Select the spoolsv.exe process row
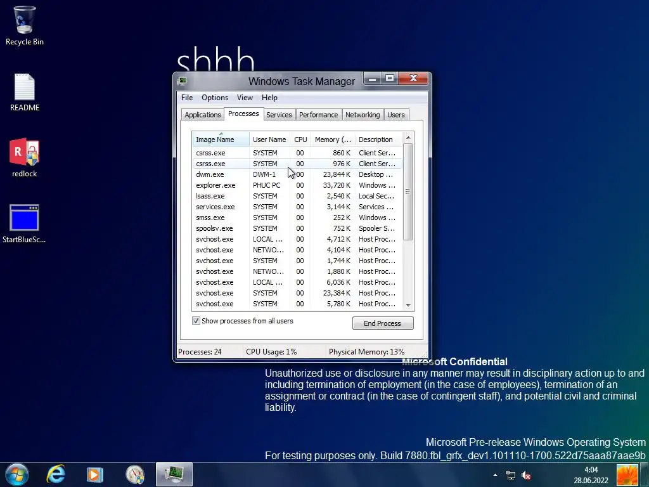649x487 pixels. pyautogui.click(x=297, y=228)
